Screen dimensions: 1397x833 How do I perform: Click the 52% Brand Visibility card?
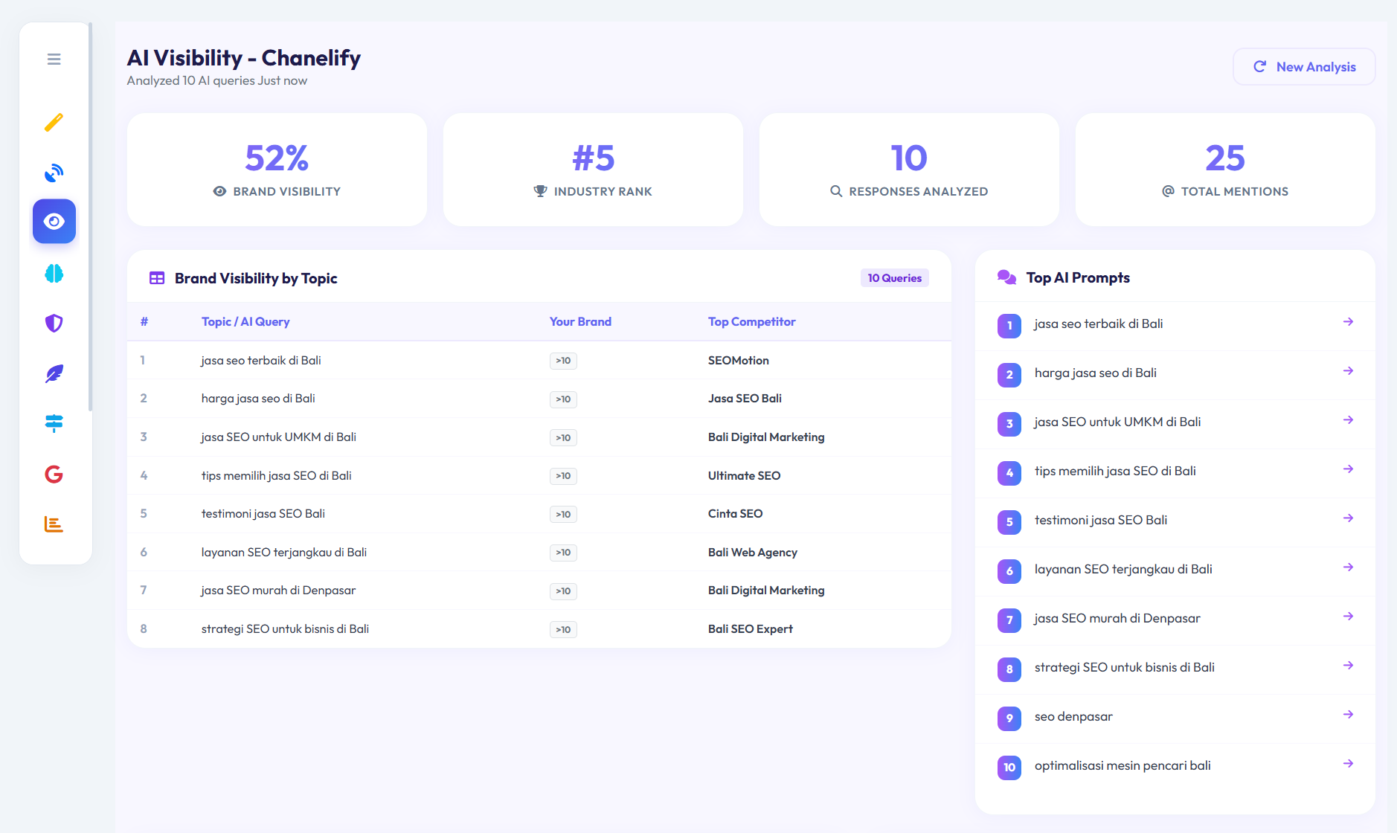tap(277, 170)
